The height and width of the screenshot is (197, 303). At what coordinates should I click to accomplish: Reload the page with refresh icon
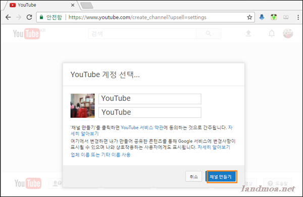29,17
